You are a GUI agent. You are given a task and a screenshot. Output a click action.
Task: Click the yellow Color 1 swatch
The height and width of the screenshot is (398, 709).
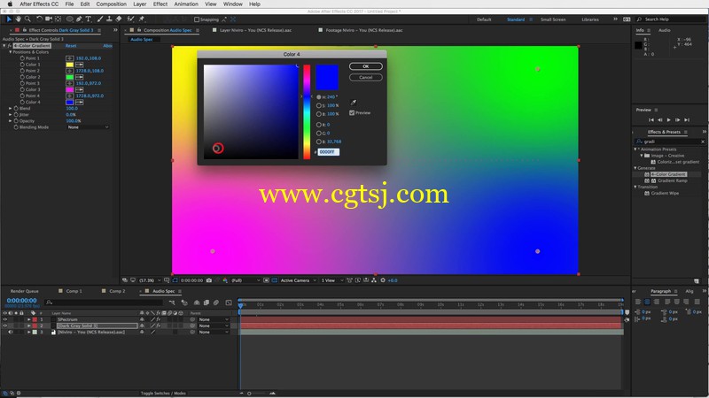click(x=70, y=65)
